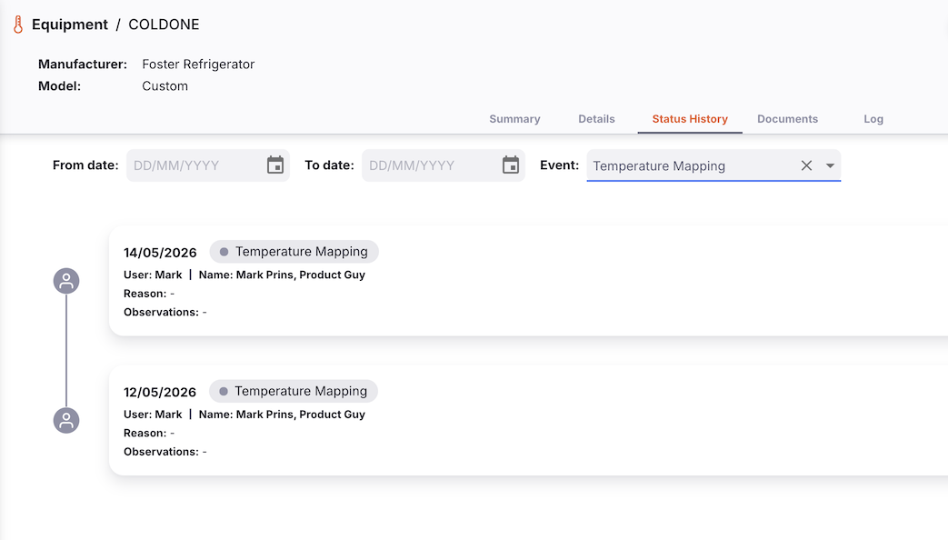Open the To date calendar picker
The image size is (948, 540).
(x=510, y=165)
